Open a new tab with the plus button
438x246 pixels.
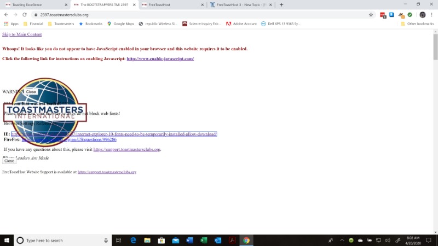click(281, 4)
